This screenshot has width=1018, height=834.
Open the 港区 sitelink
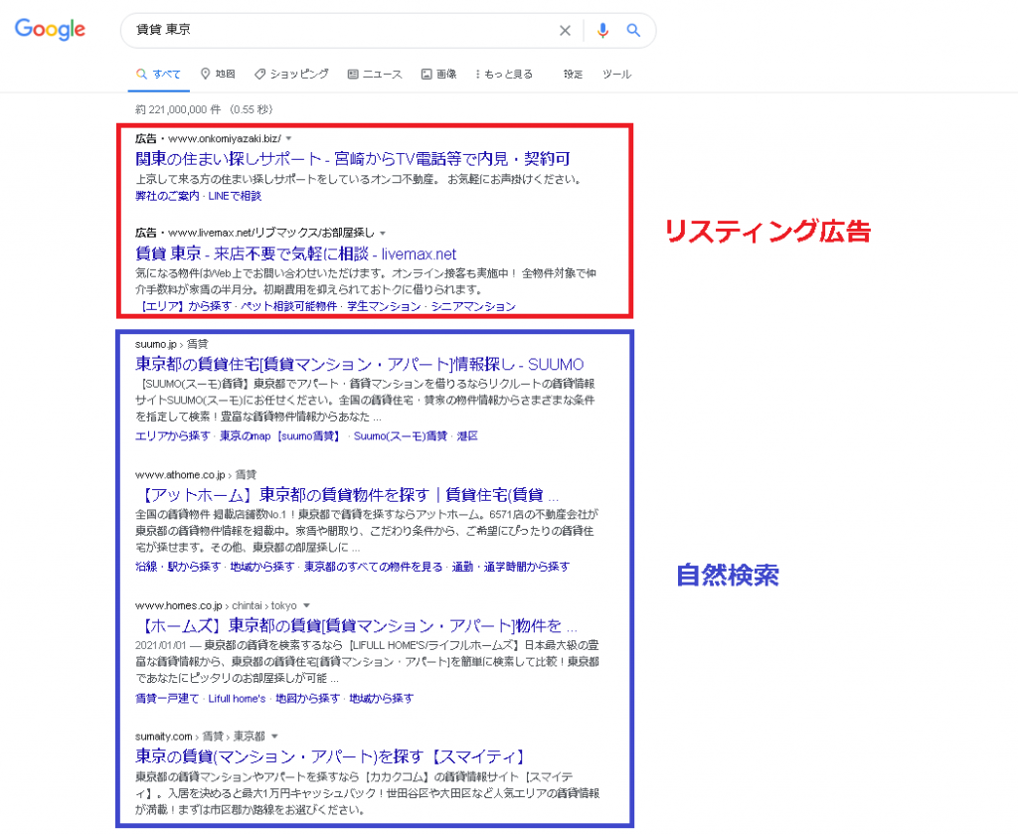pos(467,436)
